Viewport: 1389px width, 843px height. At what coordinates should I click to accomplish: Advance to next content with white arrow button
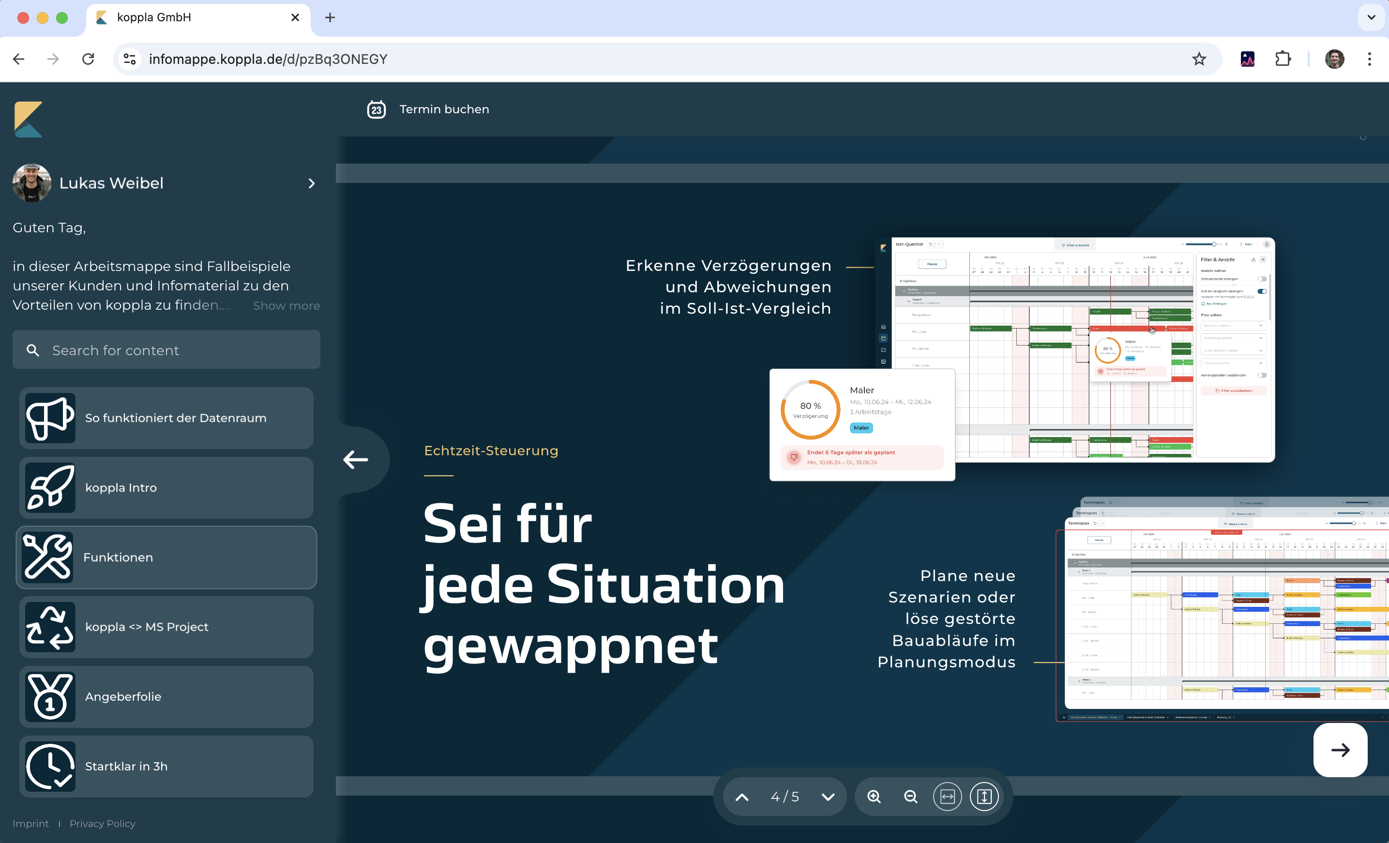point(1340,750)
